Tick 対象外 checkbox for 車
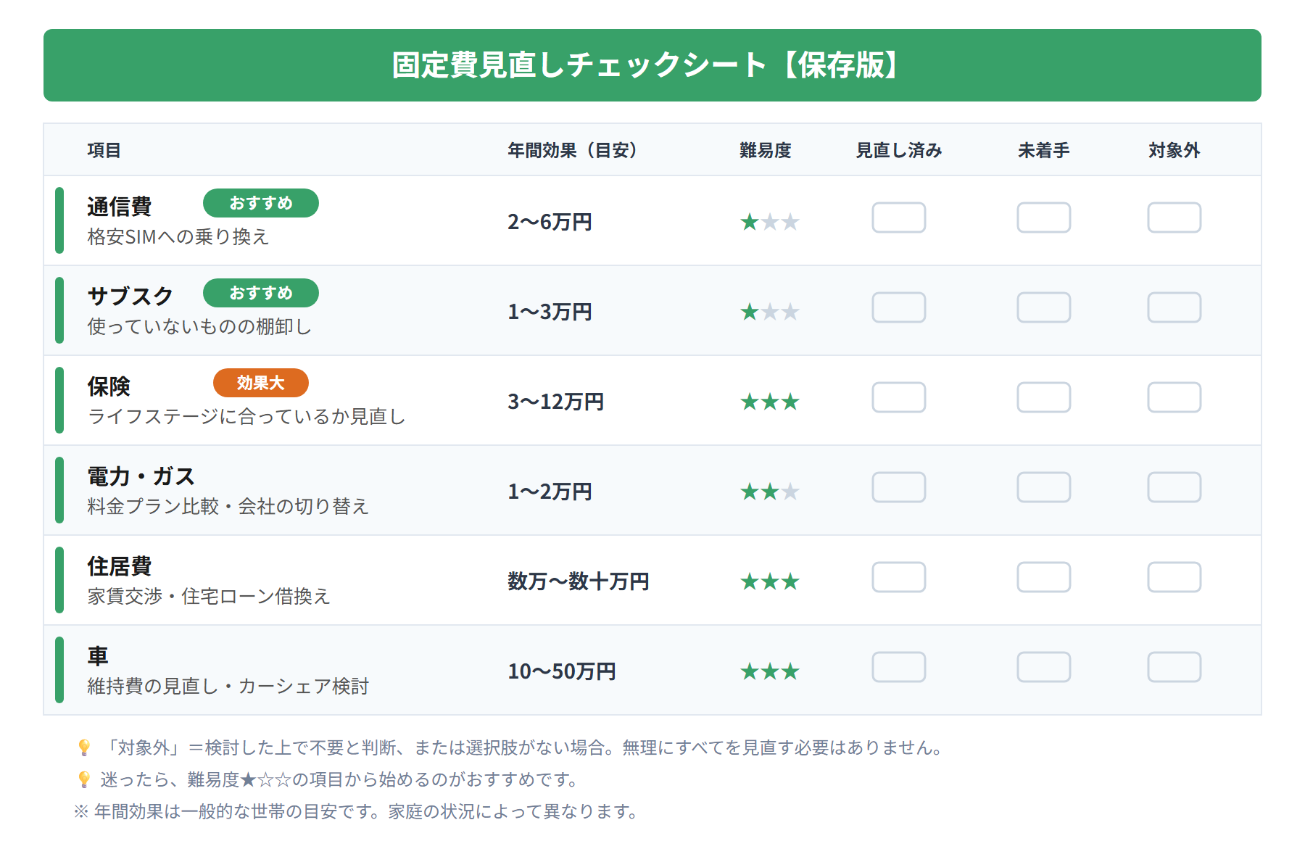The image size is (1305, 841). pyautogui.click(x=1174, y=667)
